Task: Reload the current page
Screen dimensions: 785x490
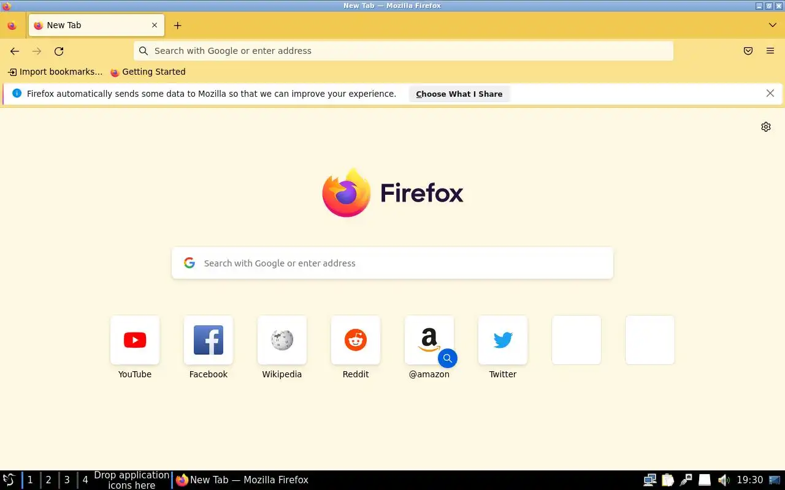Action: [59, 51]
